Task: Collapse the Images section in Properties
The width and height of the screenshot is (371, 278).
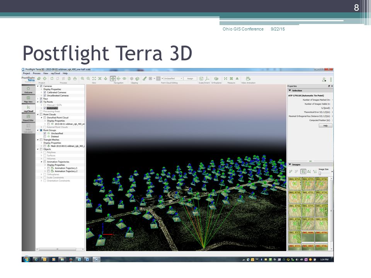Action: 290,164
